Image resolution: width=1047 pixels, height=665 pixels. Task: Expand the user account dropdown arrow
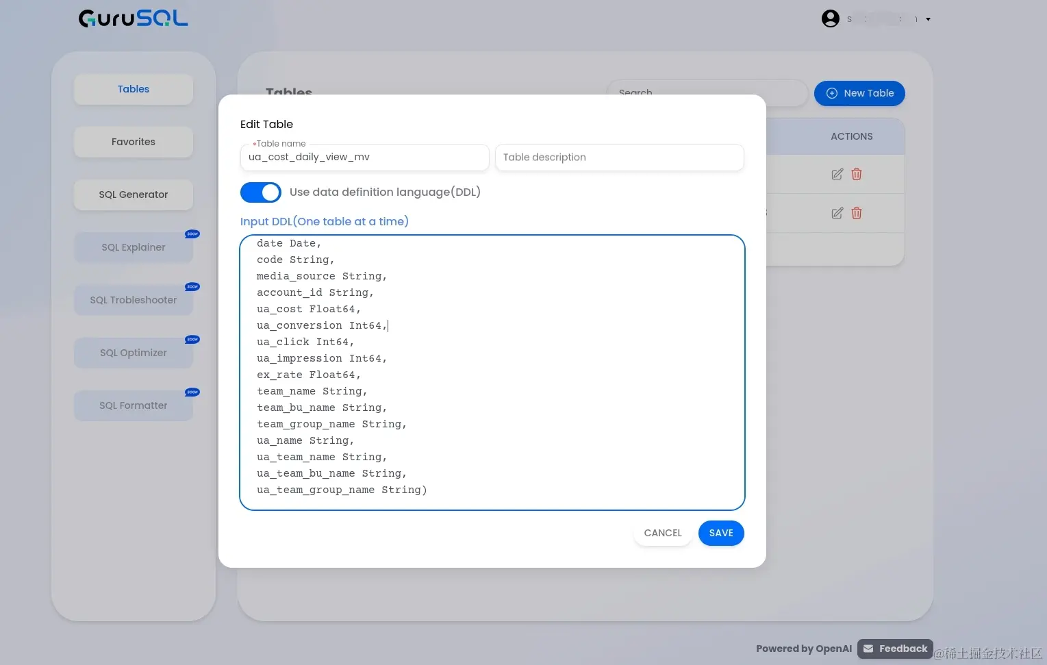click(928, 19)
